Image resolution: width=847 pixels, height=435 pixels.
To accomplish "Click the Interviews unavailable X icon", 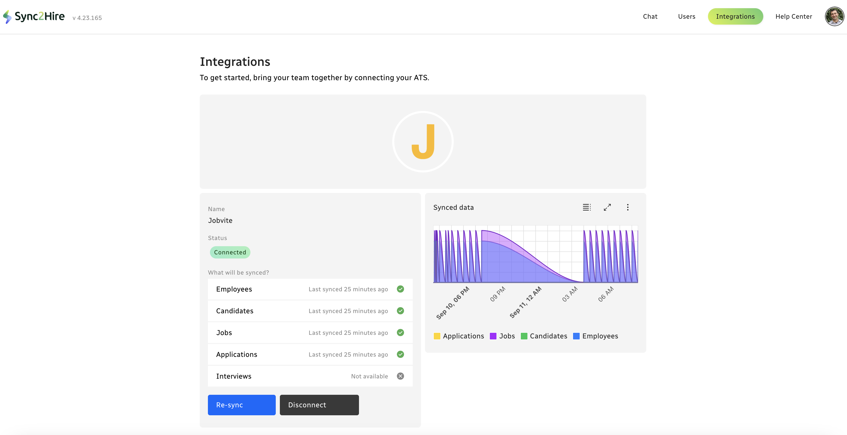I will (x=400, y=376).
